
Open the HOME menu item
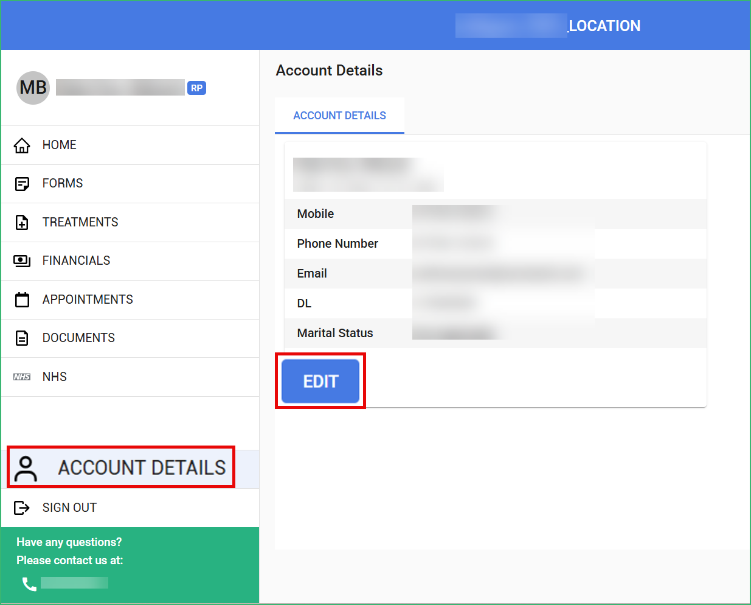click(130, 145)
